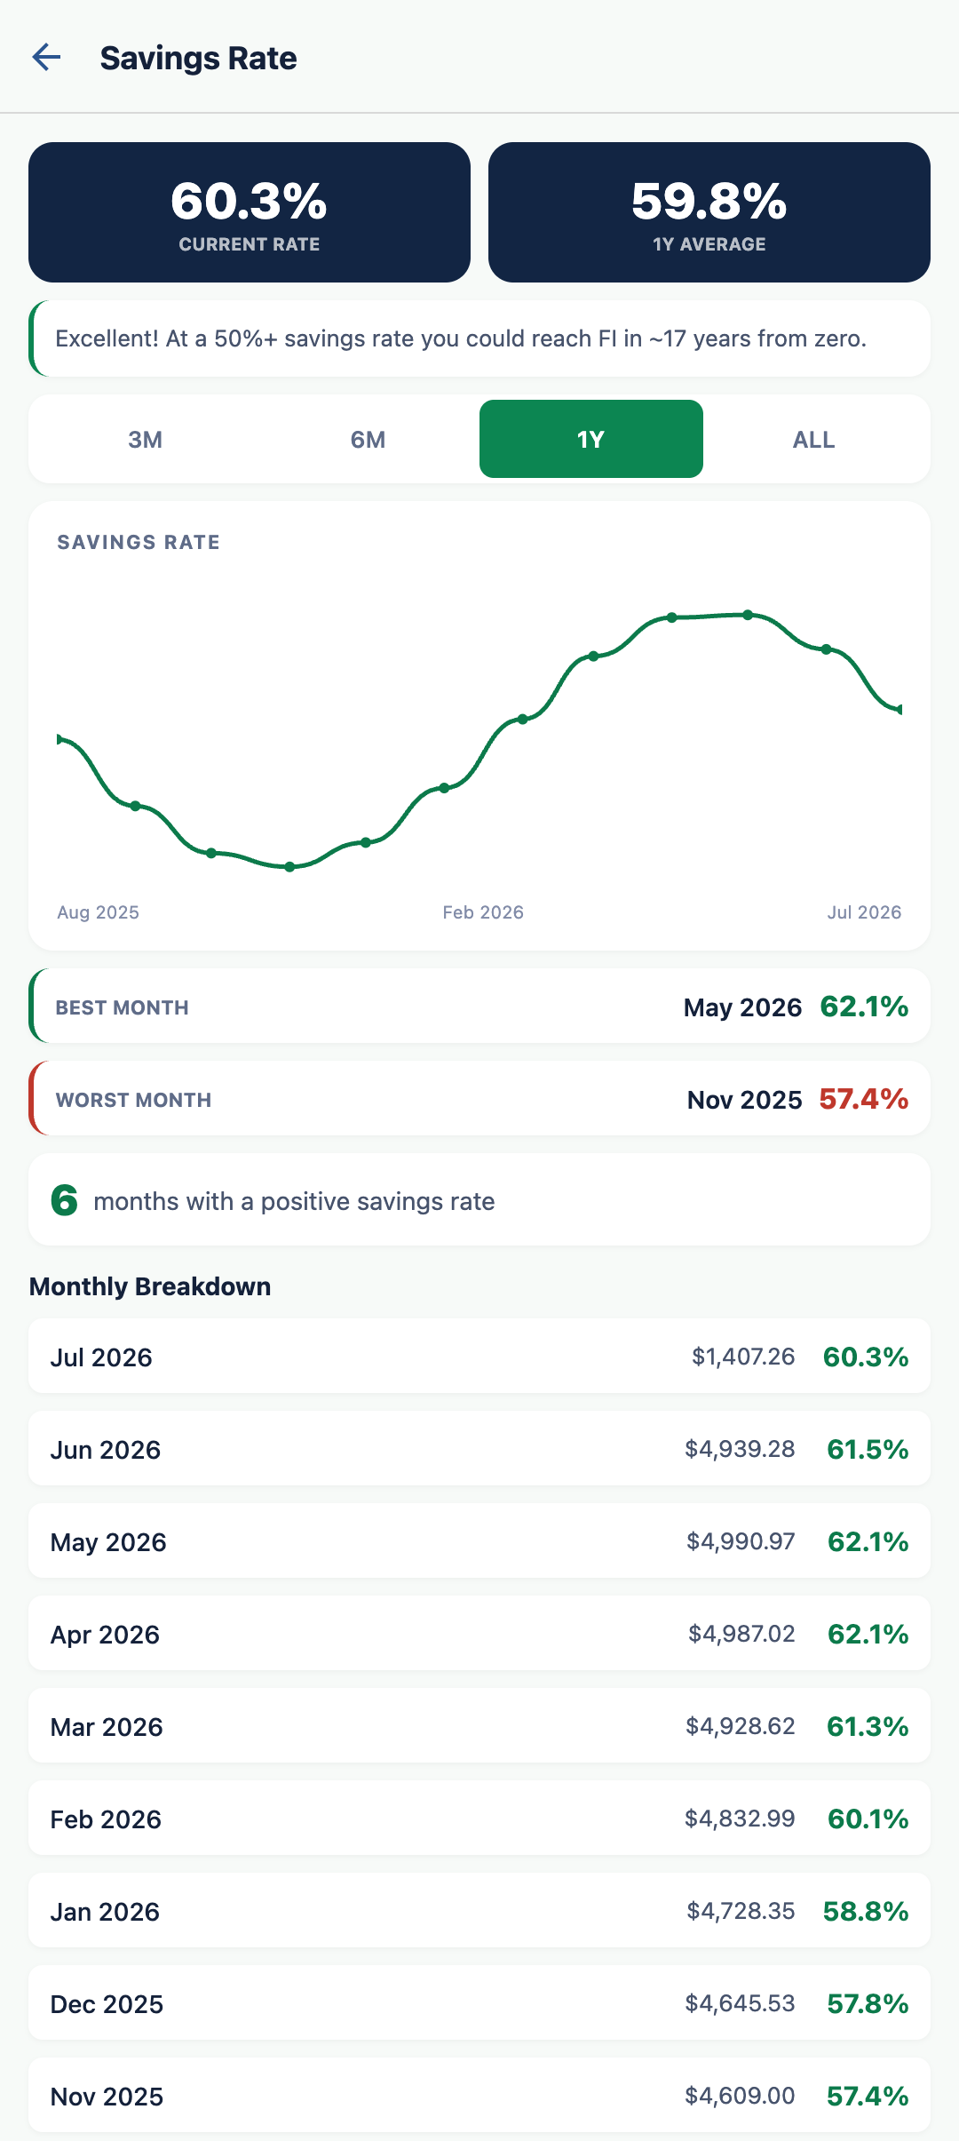Tap the 59.8% 1Y Average card
Screen dimensions: 959x2141
tap(709, 212)
